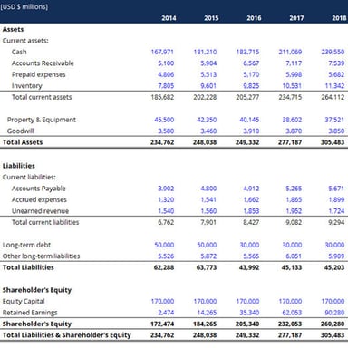Select Goodwill 2018 value 3,850
Viewport: 348px width, 348px height.
[336, 130]
